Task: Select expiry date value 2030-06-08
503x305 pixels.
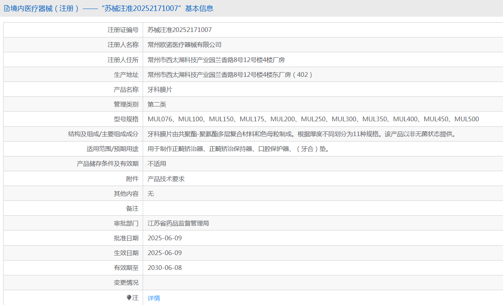Action: [x=165, y=268]
